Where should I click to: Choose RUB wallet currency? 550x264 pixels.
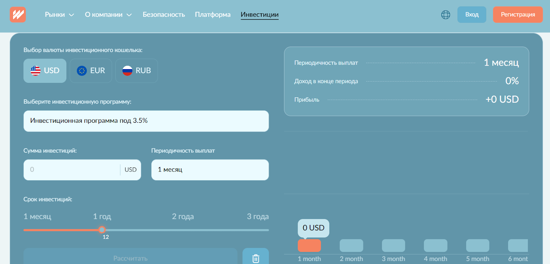click(x=137, y=71)
